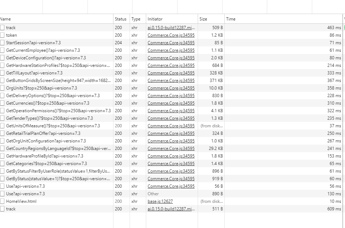The height and width of the screenshot is (228, 345).
Task: Tick the checkbox for the first track request
Action: coord(2,28)
